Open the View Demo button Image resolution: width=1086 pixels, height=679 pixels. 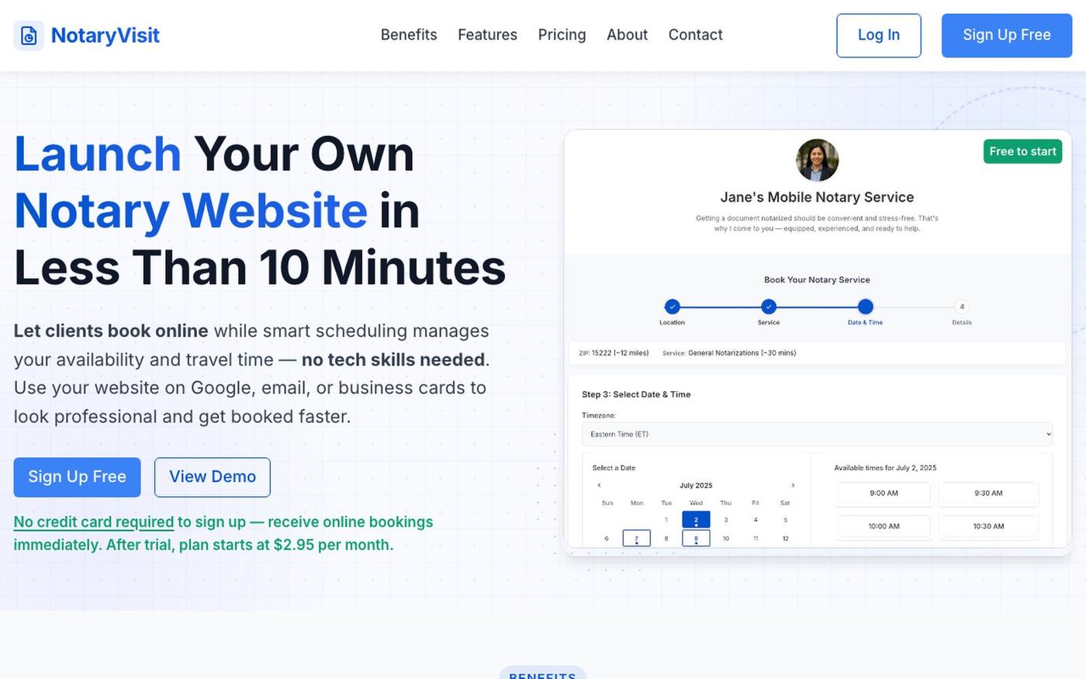(213, 477)
